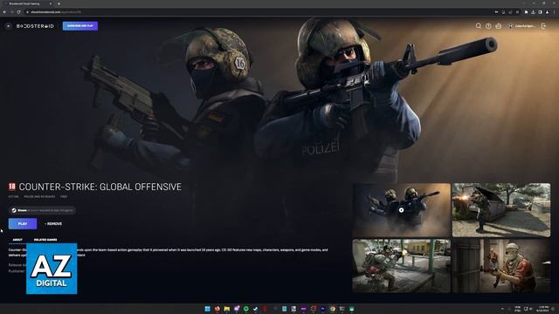
Task: Start the game with the Play button
Action: (23, 223)
